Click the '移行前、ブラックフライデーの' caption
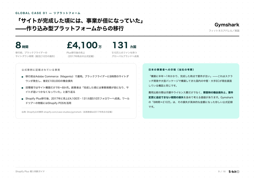Screen dimensions: 255x180 tap(31, 53)
